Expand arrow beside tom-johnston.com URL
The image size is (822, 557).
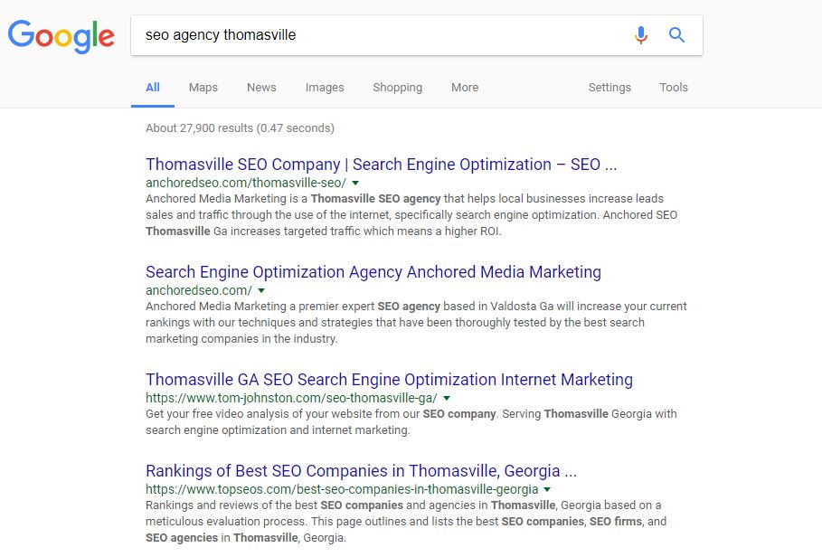[x=447, y=398]
